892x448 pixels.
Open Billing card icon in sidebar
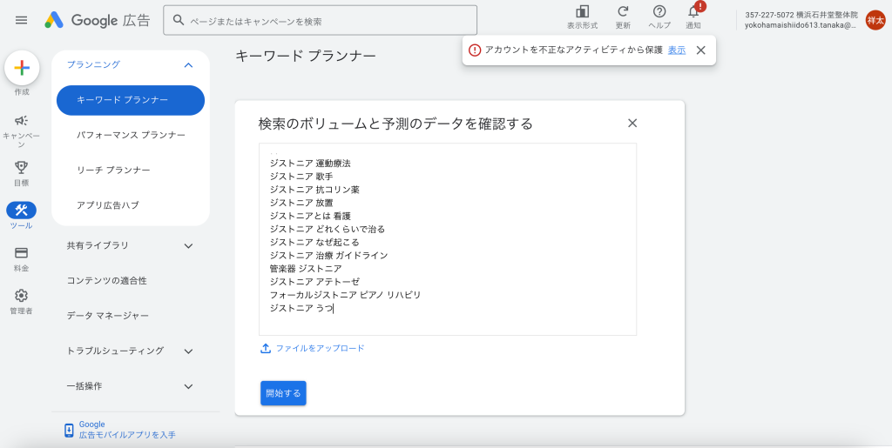pos(22,253)
